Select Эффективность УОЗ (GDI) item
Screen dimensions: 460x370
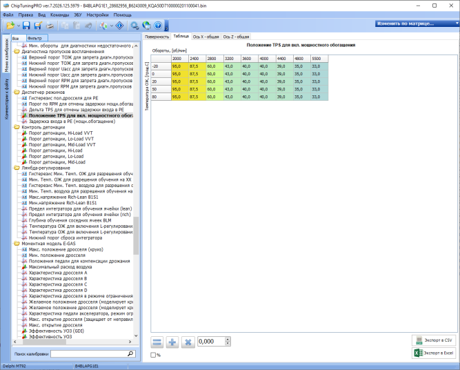pyautogui.click(x=57, y=331)
